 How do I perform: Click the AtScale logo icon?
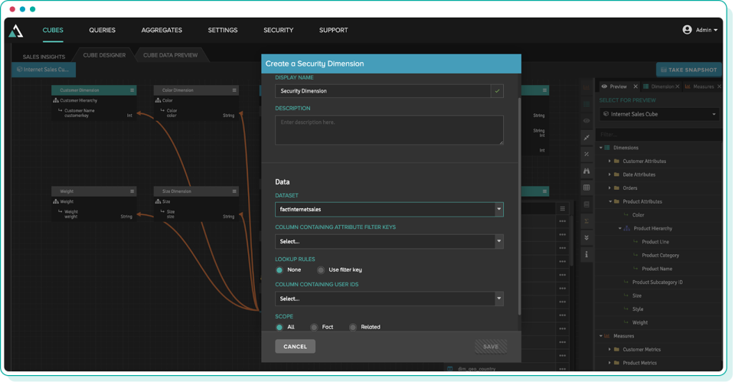coord(16,31)
